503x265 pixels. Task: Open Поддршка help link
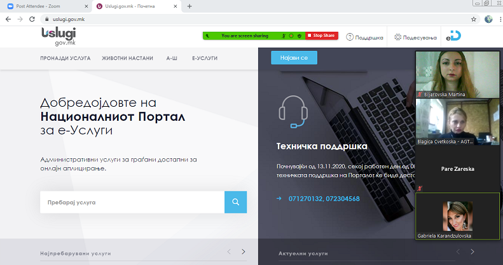[x=364, y=37]
